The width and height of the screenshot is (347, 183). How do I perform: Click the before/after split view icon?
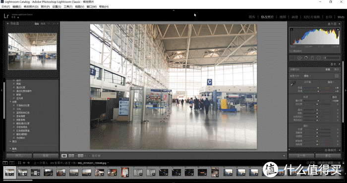[71, 156]
